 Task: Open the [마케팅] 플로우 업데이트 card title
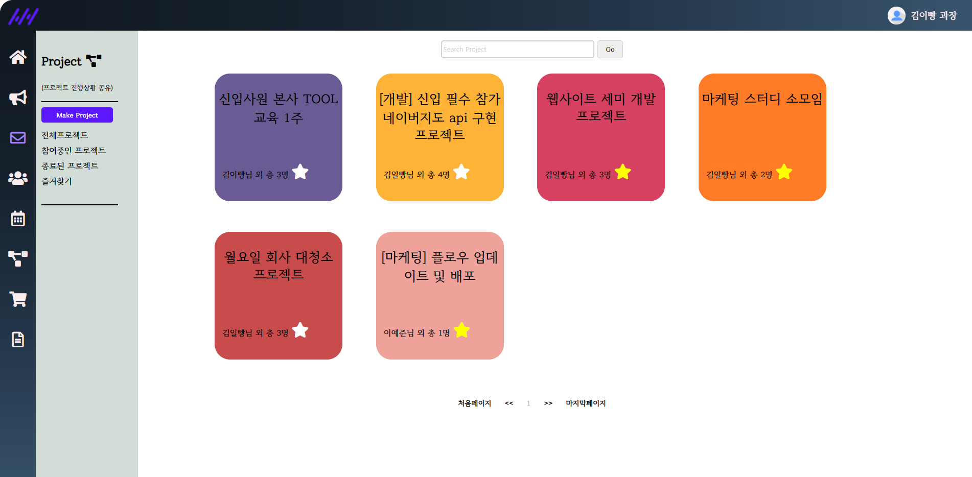click(440, 267)
